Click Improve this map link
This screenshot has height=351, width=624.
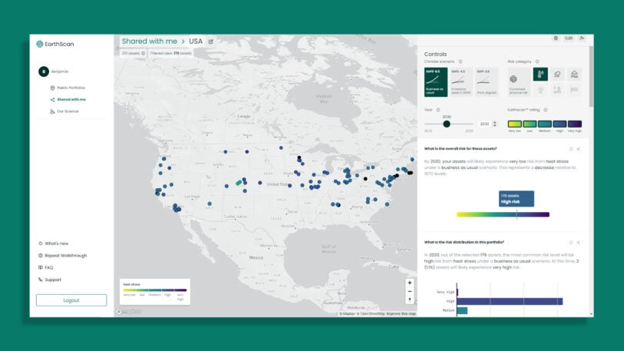pyautogui.click(x=401, y=314)
